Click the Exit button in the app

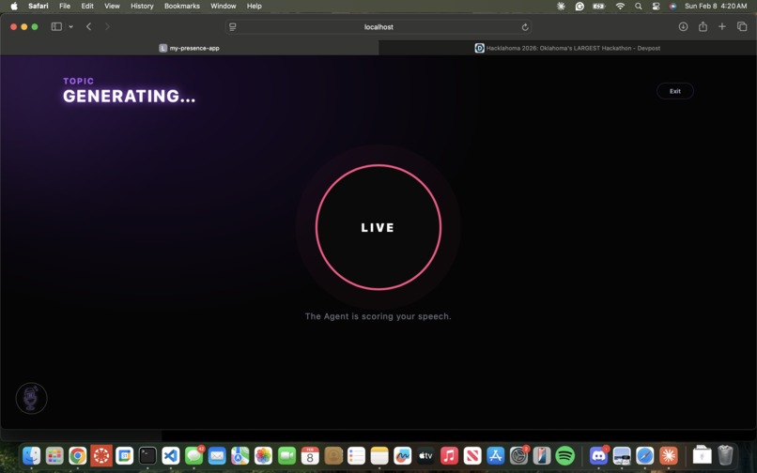click(675, 91)
